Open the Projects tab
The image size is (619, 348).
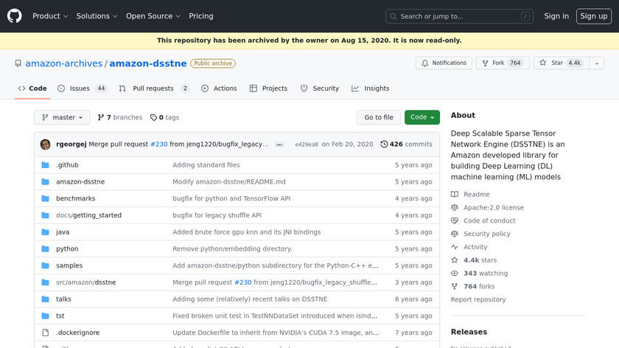point(268,88)
